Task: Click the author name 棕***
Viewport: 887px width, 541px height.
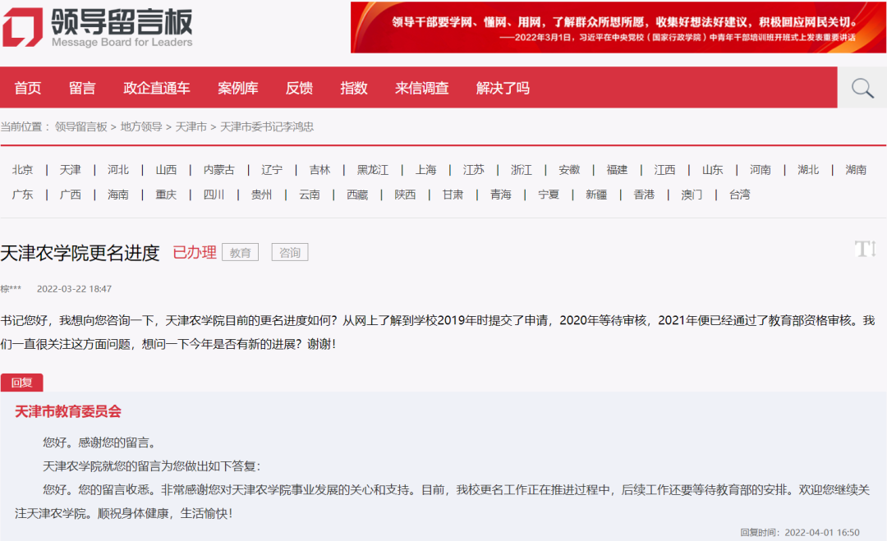Action: (11, 289)
